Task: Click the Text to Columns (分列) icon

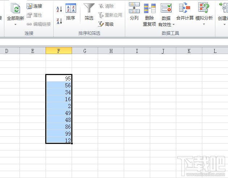Action: tap(134, 8)
